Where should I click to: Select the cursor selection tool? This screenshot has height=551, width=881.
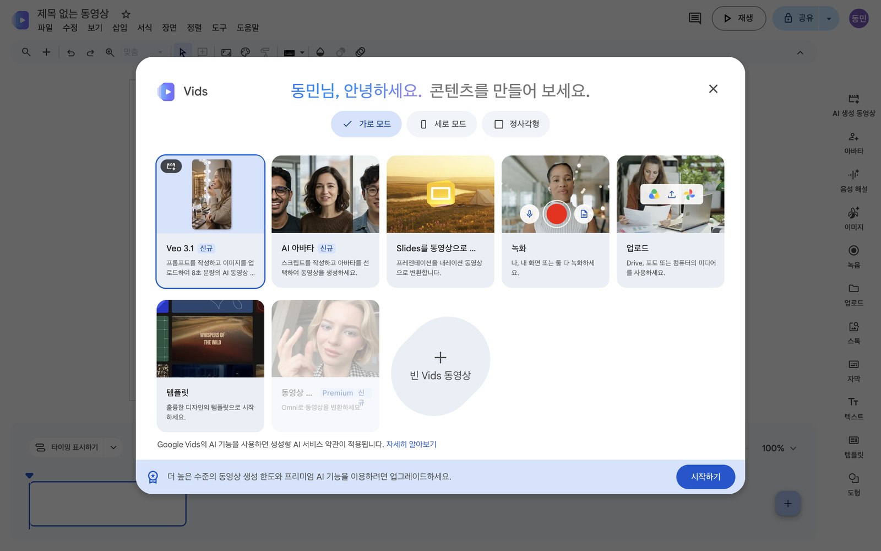coord(182,52)
